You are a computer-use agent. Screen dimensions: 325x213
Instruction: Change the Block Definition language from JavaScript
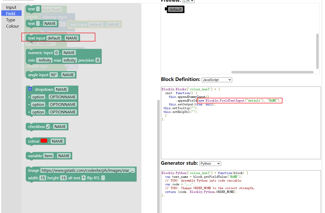click(217, 80)
